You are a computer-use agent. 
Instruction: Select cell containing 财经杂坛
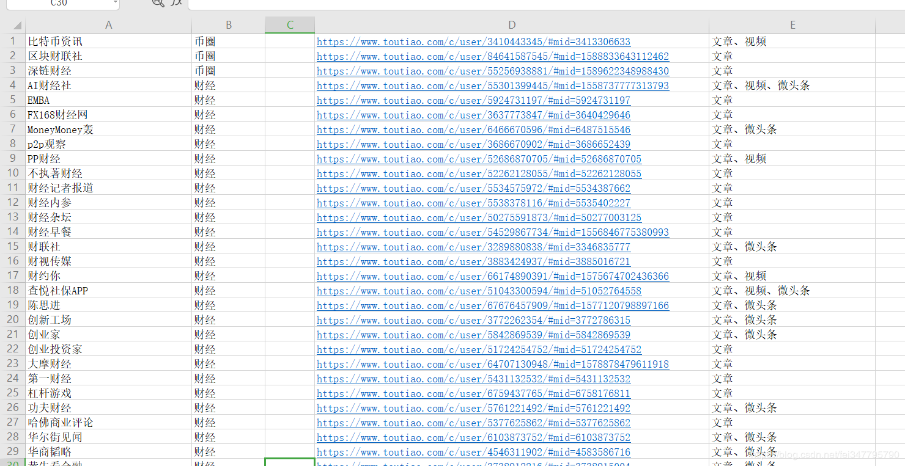point(108,217)
